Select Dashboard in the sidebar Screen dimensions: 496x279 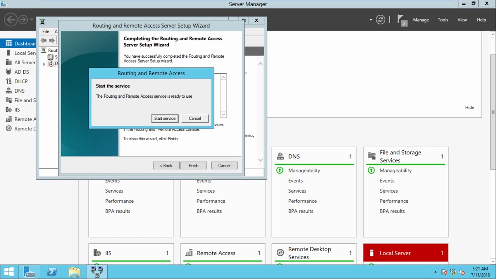(x=21, y=43)
